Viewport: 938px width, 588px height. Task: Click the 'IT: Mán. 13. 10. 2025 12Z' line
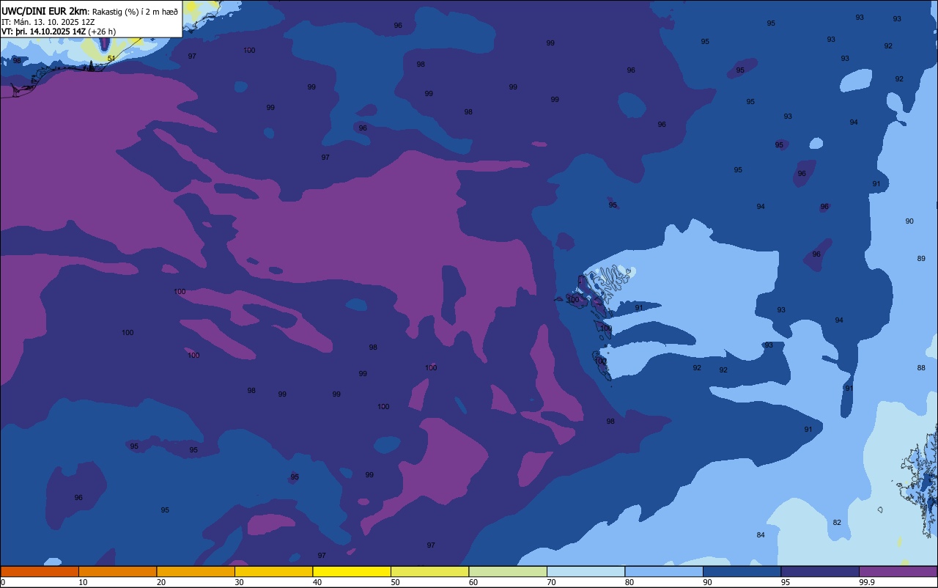(x=48, y=22)
